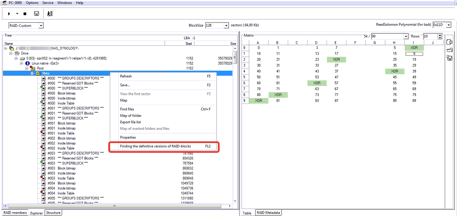Start the task with the play button
The height and width of the screenshot is (216, 457).
pyautogui.click(x=9, y=14)
